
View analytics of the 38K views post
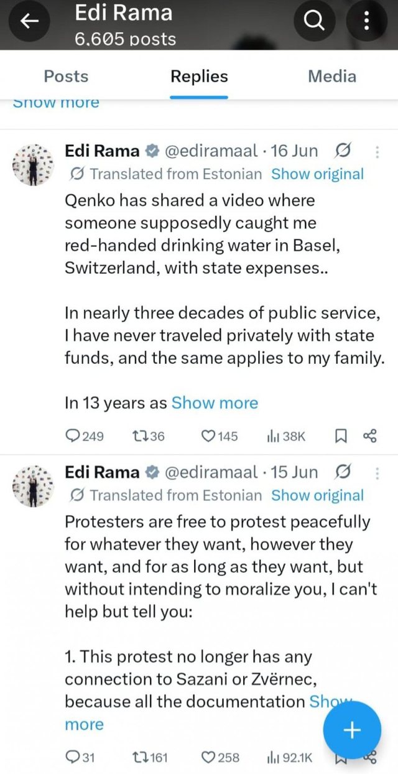tap(286, 436)
